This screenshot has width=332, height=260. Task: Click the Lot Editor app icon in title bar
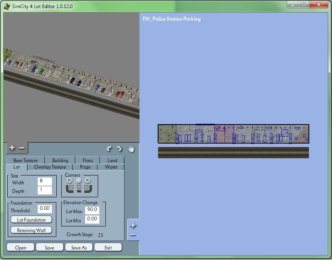pyautogui.click(x=7, y=6)
